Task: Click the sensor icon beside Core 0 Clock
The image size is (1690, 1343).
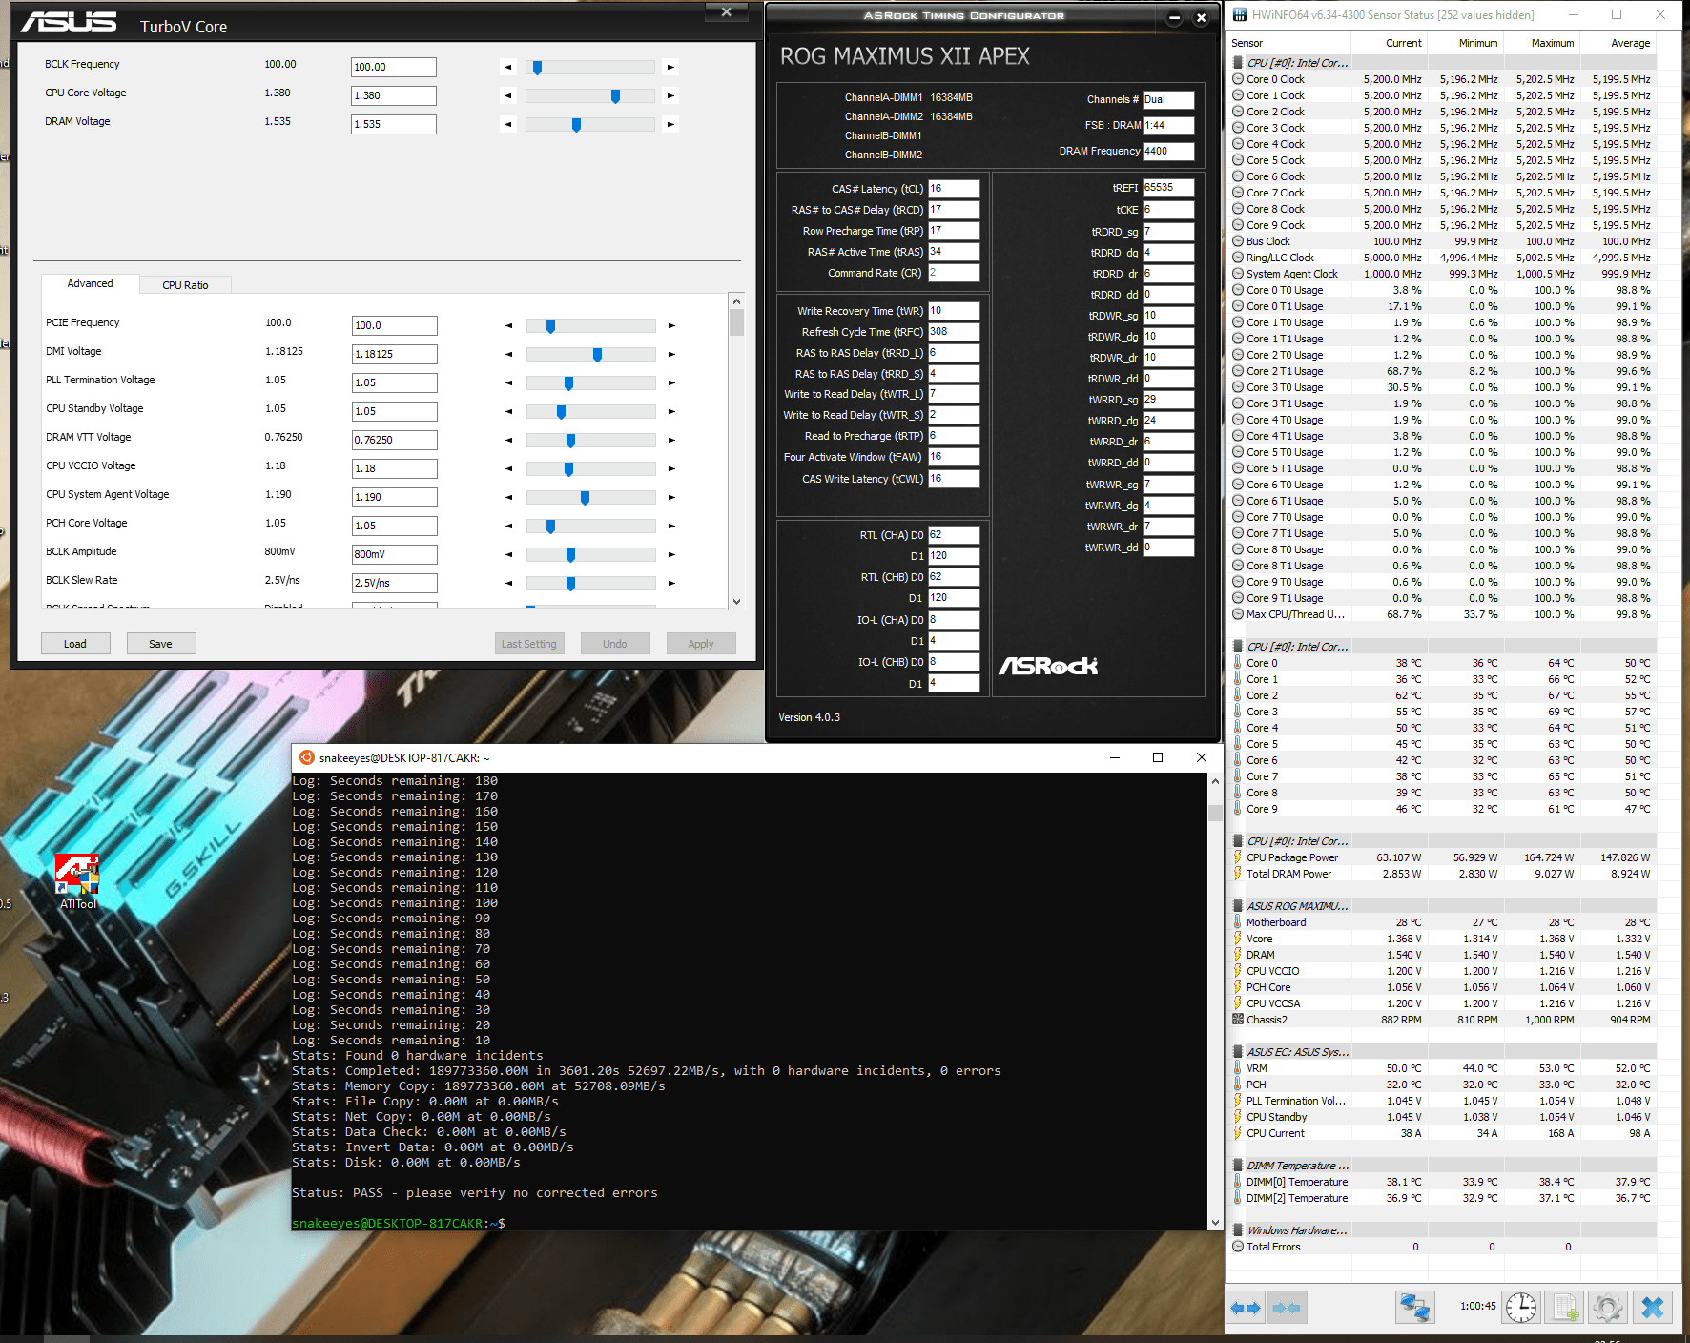Action: pyautogui.click(x=1238, y=79)
